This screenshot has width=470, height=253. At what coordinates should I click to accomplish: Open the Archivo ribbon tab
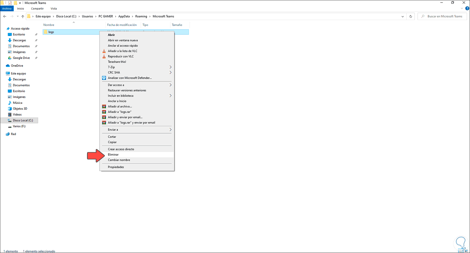click(7, 8)
